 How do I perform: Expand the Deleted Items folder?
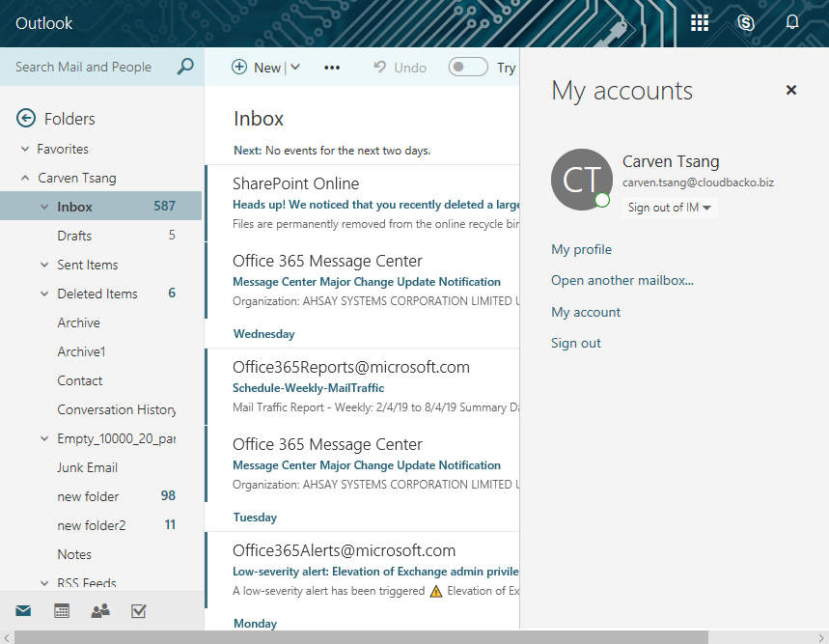(44, 294)
